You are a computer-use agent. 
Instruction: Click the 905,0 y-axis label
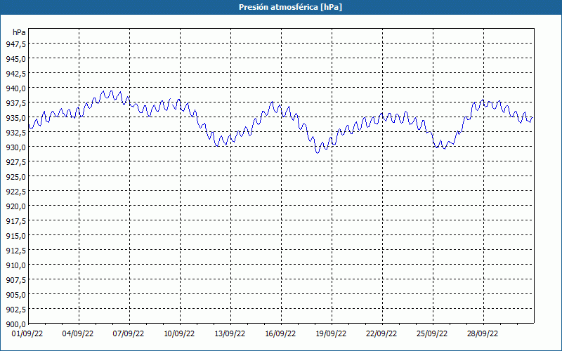click(x=15, y=295)
